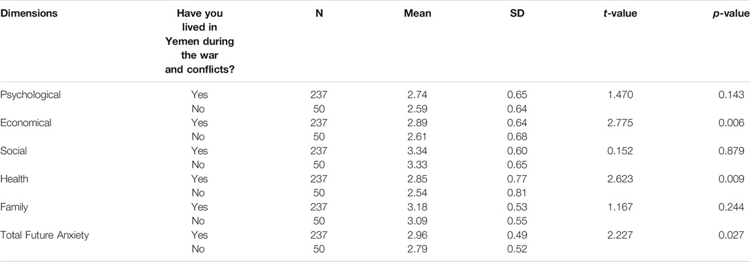750x262 pixels.
Task: Select the t-value column header
Action: (620, 13)
